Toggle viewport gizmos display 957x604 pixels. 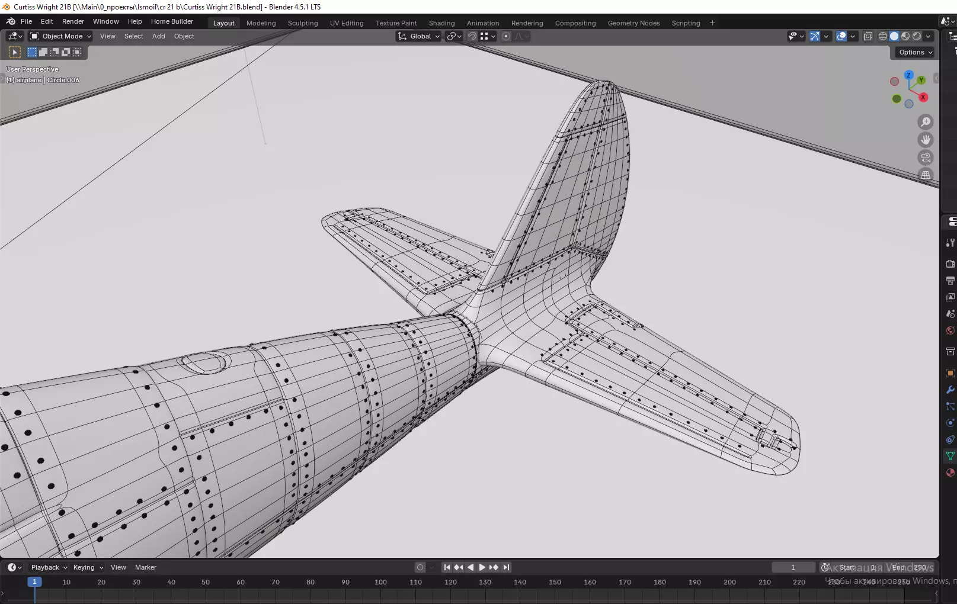click(815, 36)
